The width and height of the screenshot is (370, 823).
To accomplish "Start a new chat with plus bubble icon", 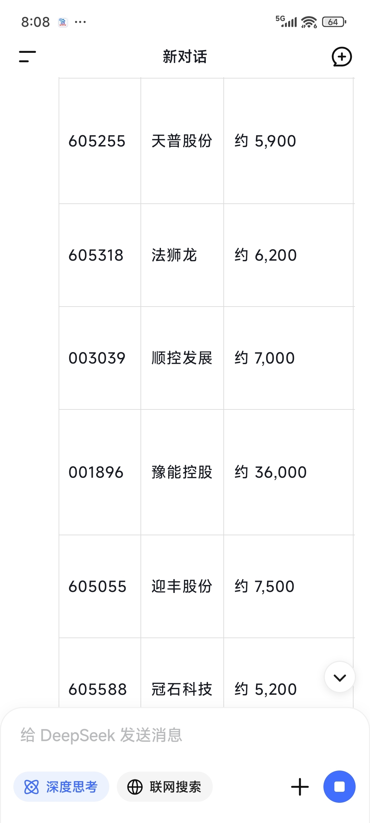I will click(342, 57).
